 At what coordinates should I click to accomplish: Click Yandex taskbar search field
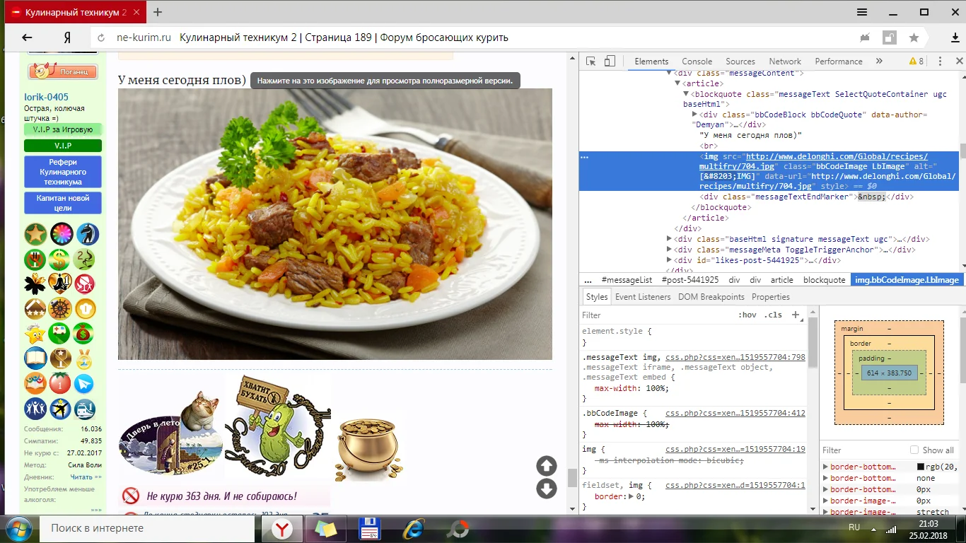[x=149, y=528]
